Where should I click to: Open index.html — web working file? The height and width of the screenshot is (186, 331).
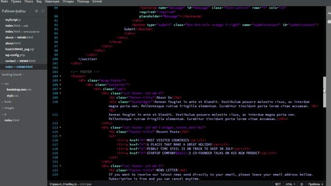pos(17,26)
